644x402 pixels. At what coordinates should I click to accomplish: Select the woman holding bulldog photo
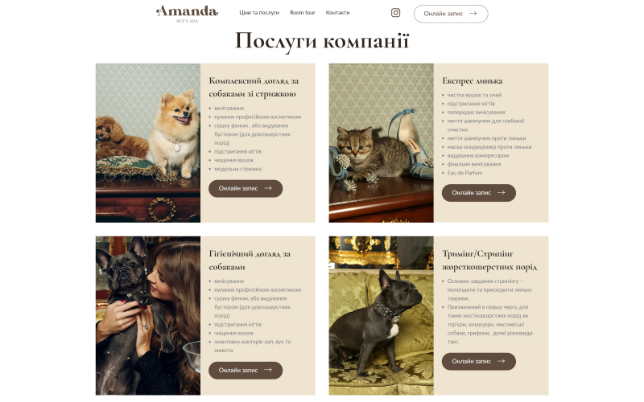pyautogui.click(x=148, y=315)
